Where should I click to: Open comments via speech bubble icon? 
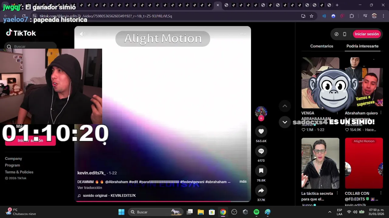click(x=261, y=151)
